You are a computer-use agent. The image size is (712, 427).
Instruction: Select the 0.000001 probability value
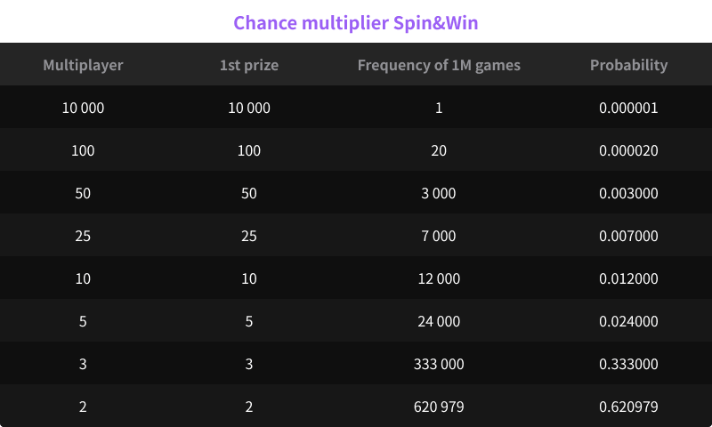628,108
